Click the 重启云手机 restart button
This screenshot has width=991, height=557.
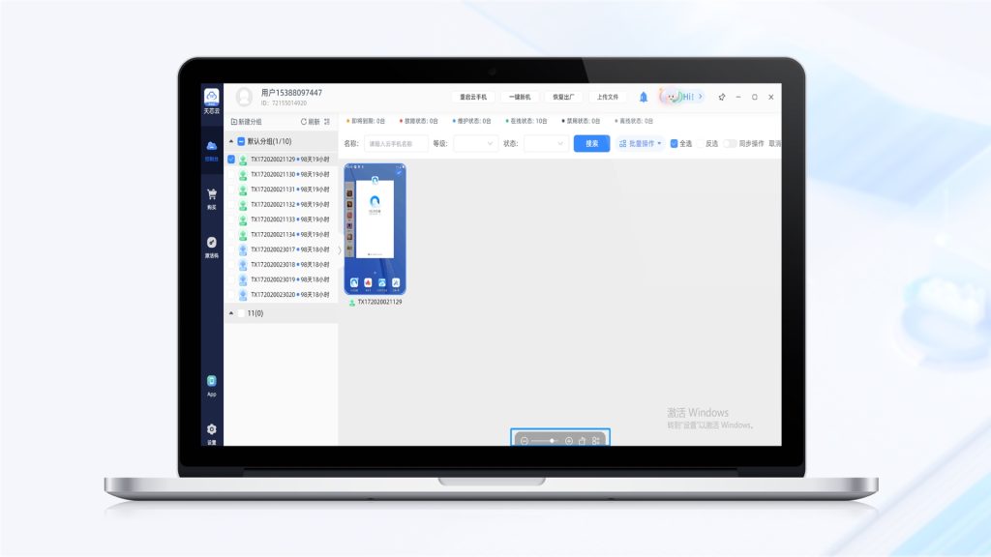point(472,97)
